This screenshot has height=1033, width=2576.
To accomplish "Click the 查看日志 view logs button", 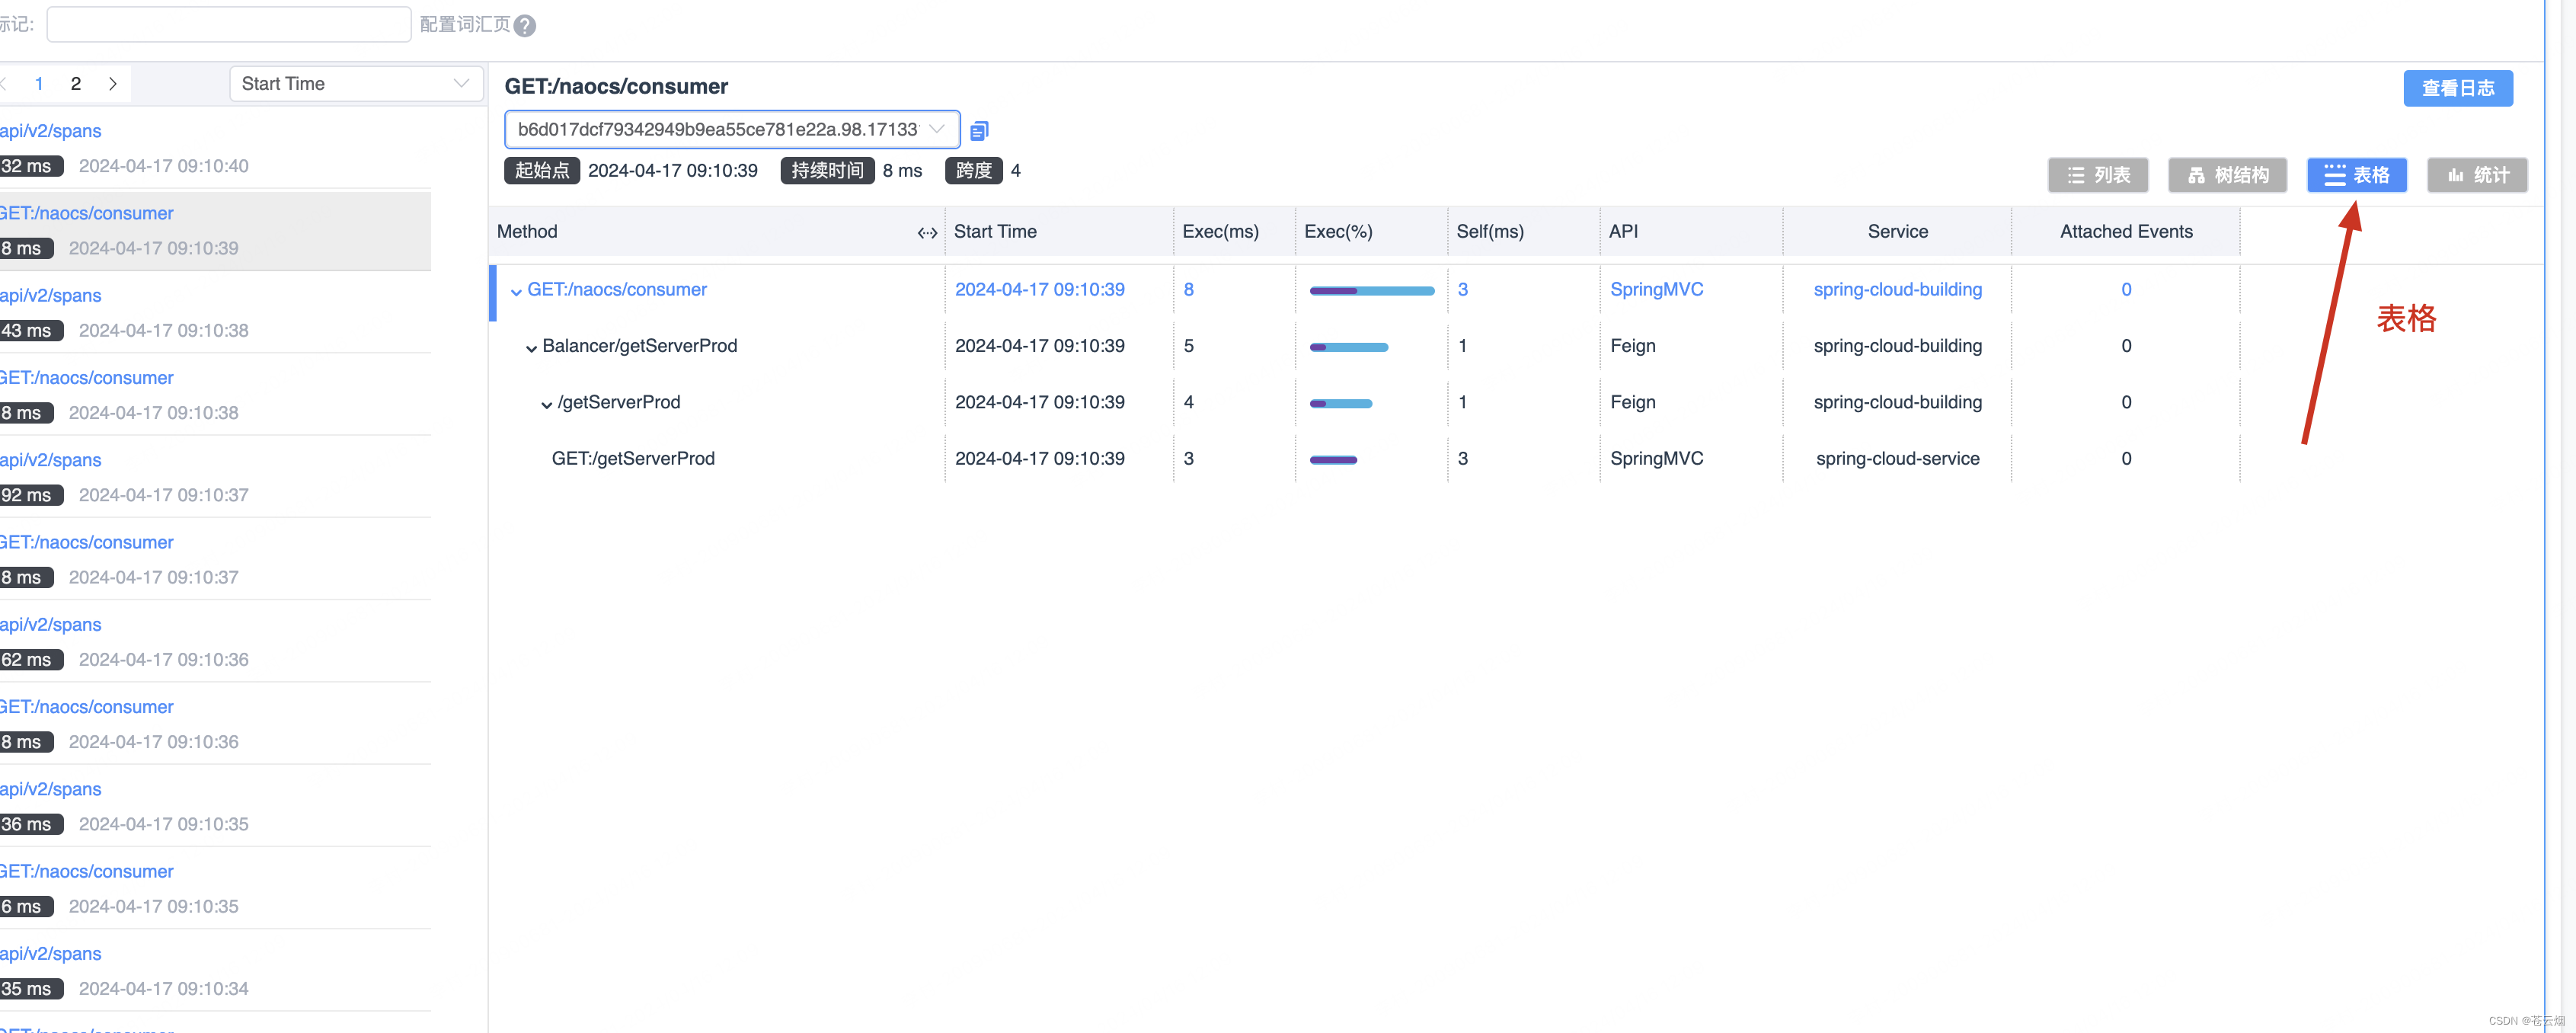I will pos(2457,88).
